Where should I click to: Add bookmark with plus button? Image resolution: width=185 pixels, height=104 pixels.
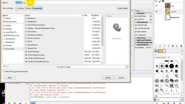coord(5,66)
